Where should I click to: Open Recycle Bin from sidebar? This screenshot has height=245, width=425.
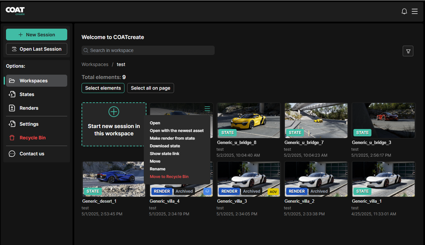(32, 138)
